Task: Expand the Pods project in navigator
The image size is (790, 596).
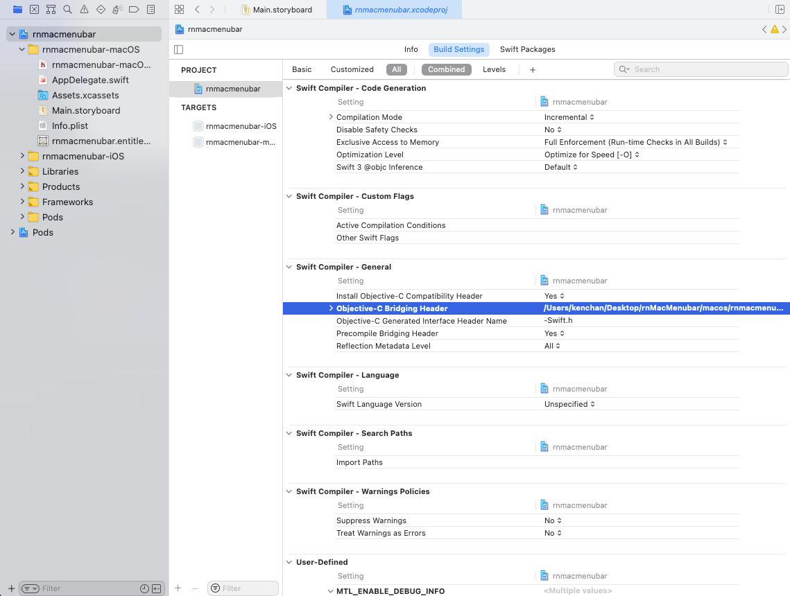Action: pos(12,232)
